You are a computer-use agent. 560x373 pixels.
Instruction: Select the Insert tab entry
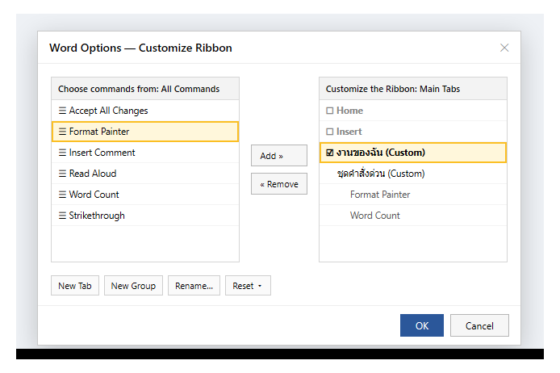click(413, 132)
